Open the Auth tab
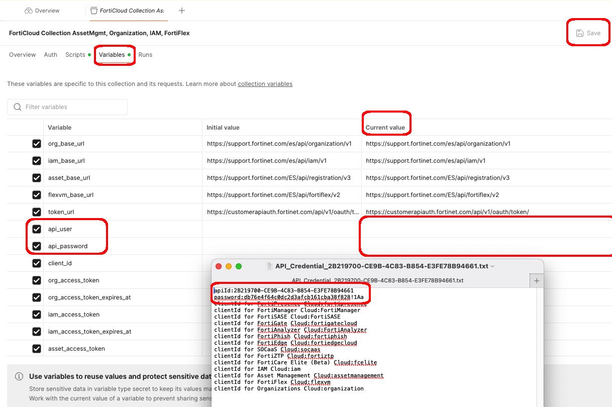 [51, 55]
